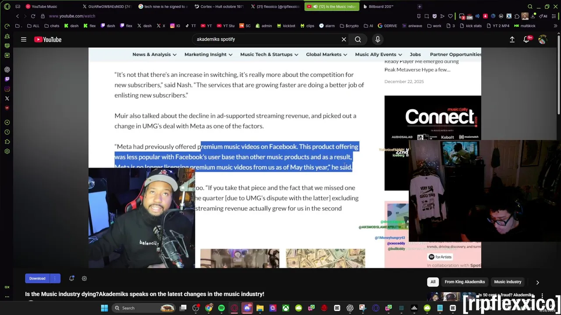Viewport: 561px width, 315px height.
Task: Open the work bookmark folder
Action: pyautogui.click(x=434, y=26)
